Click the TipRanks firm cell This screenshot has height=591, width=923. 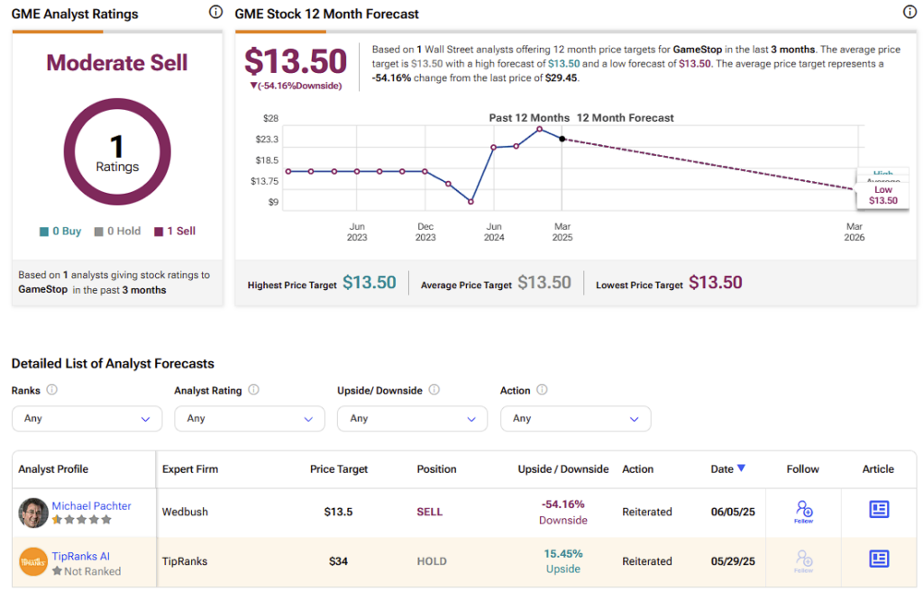185,561
